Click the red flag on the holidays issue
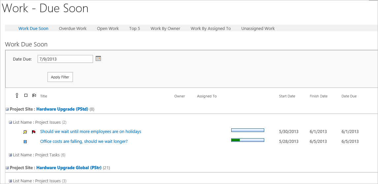This screenshot has width=378, height=184. [x=34, y=132]
